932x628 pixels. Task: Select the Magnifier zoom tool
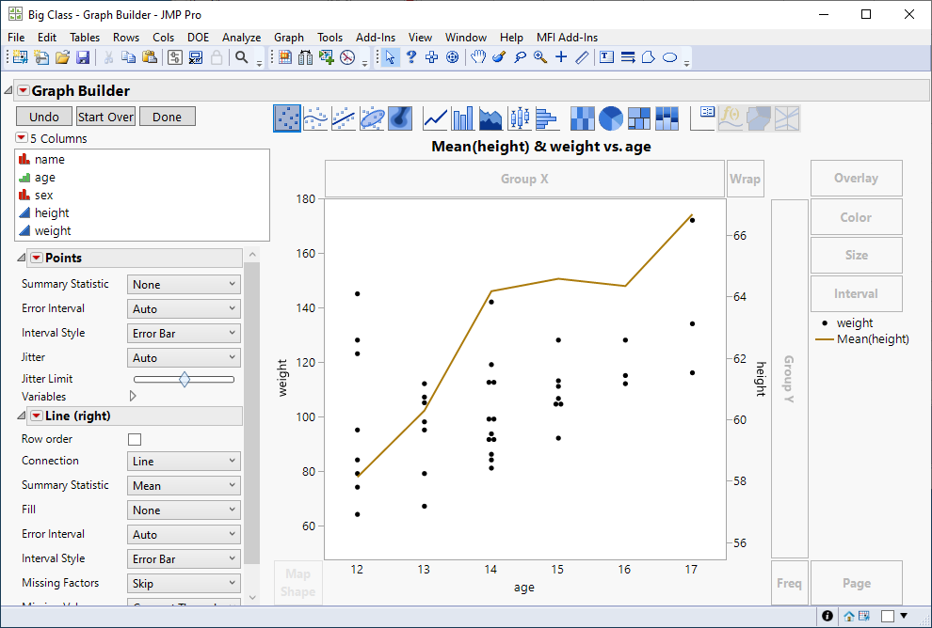pyautogui.click(x=540, y=57)
